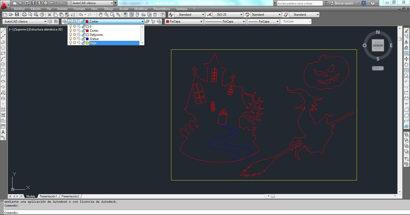Toggle lightbulb visibility of Grabar layer
Image resolution: width=410 pixels, height=215 pixels.
[x=70, y=39]
